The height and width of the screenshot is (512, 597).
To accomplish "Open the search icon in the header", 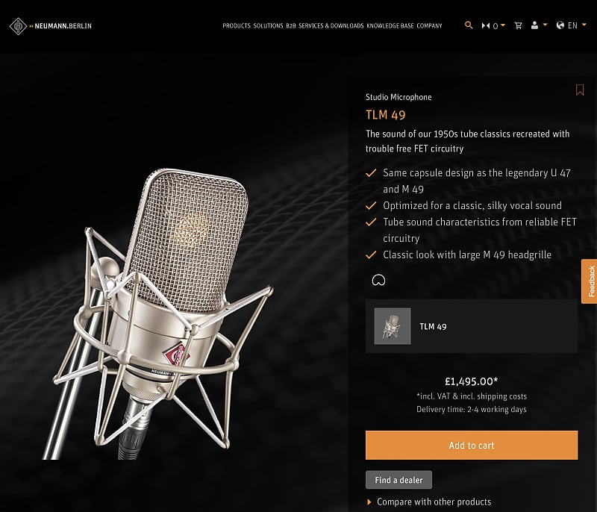I will tap(468, 25).
